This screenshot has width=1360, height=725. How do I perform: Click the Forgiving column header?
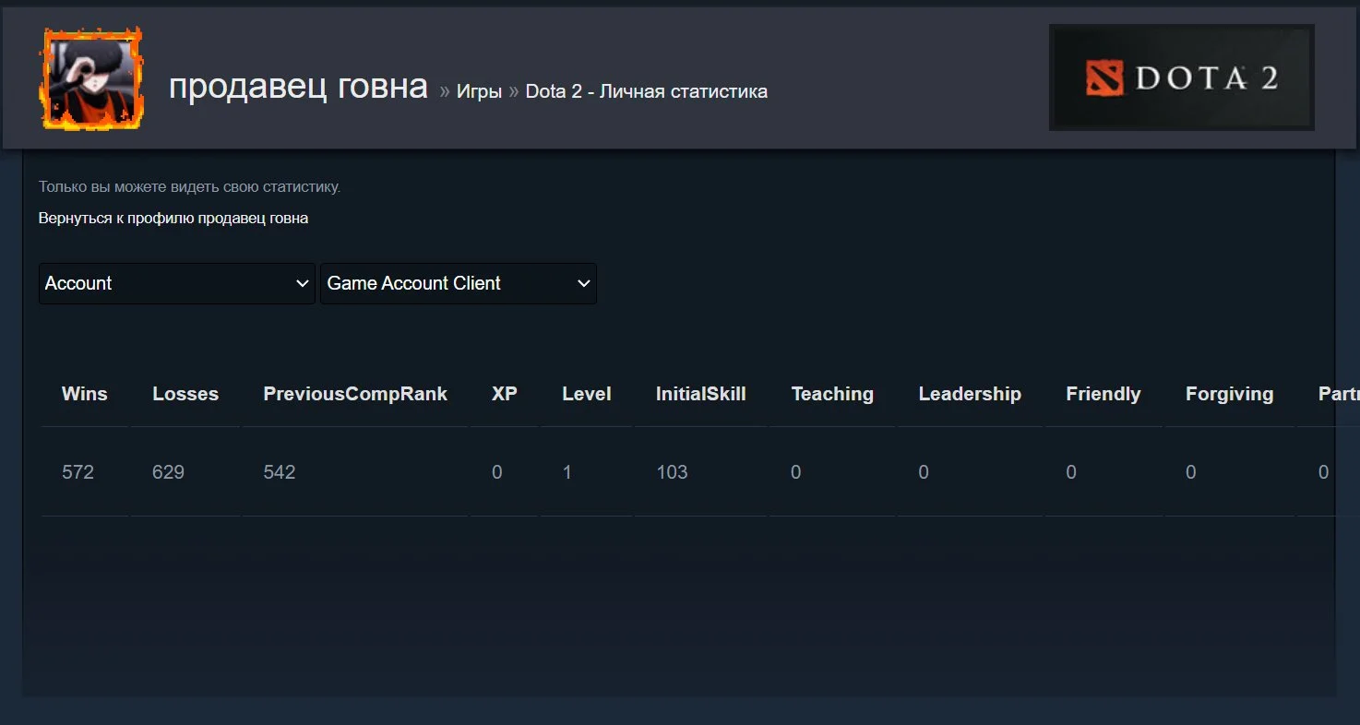[1229, 394]
